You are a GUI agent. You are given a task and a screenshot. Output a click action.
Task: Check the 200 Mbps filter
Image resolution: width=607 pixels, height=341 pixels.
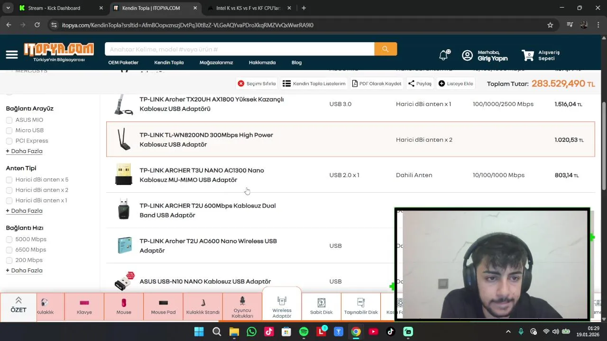coord(9,260)
